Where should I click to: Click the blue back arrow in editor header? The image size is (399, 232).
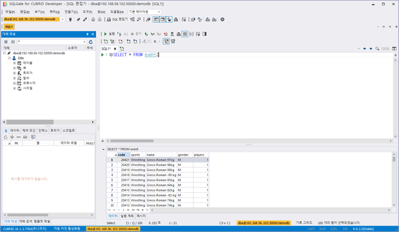point(365,48)
